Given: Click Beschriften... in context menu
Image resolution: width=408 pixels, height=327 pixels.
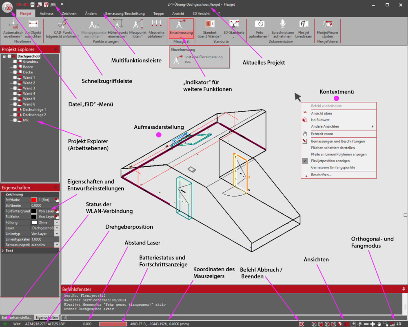Looking at the screenshot, I should click(339, 175).
